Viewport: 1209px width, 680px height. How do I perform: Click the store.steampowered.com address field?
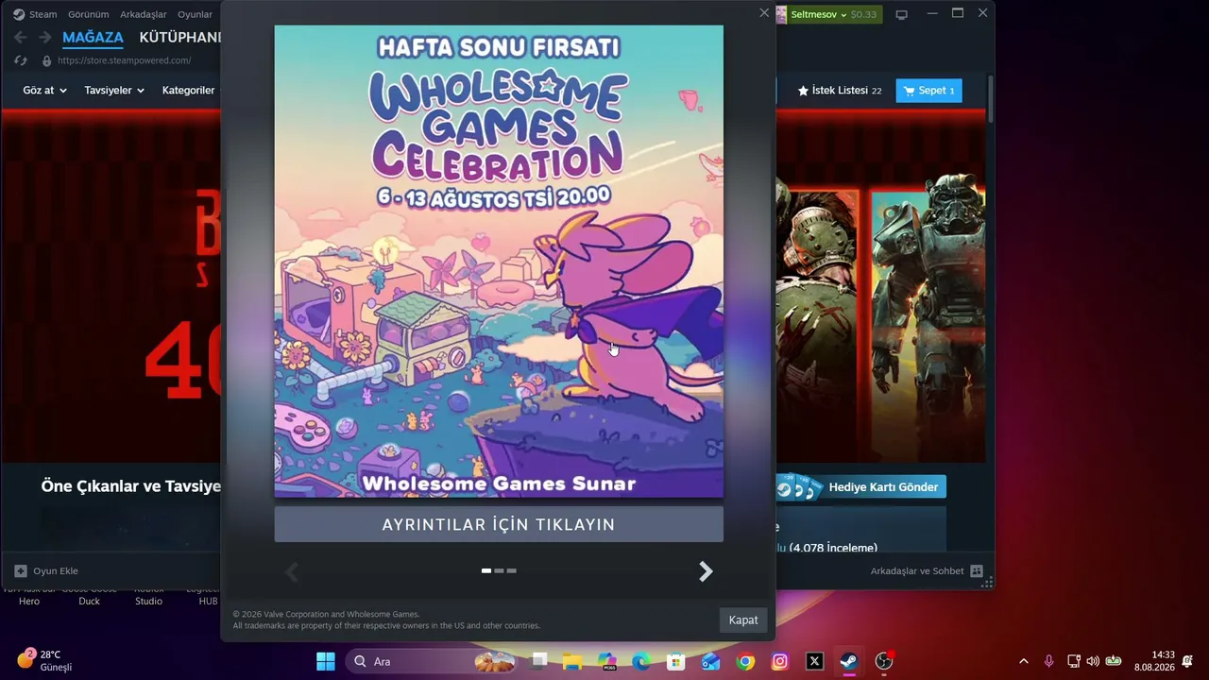pyautogui.click(x=124, y=60)
